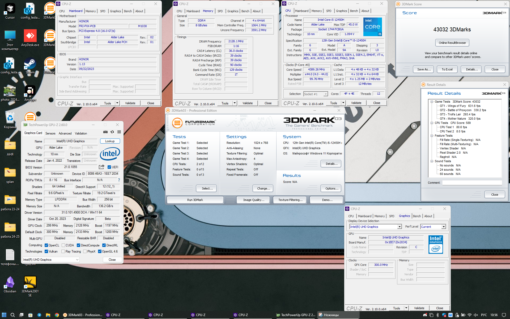The height and width of the screenshot is (319, 510).
Task: Open the Cursor desktop shortcut
Action: click(10, 11)
